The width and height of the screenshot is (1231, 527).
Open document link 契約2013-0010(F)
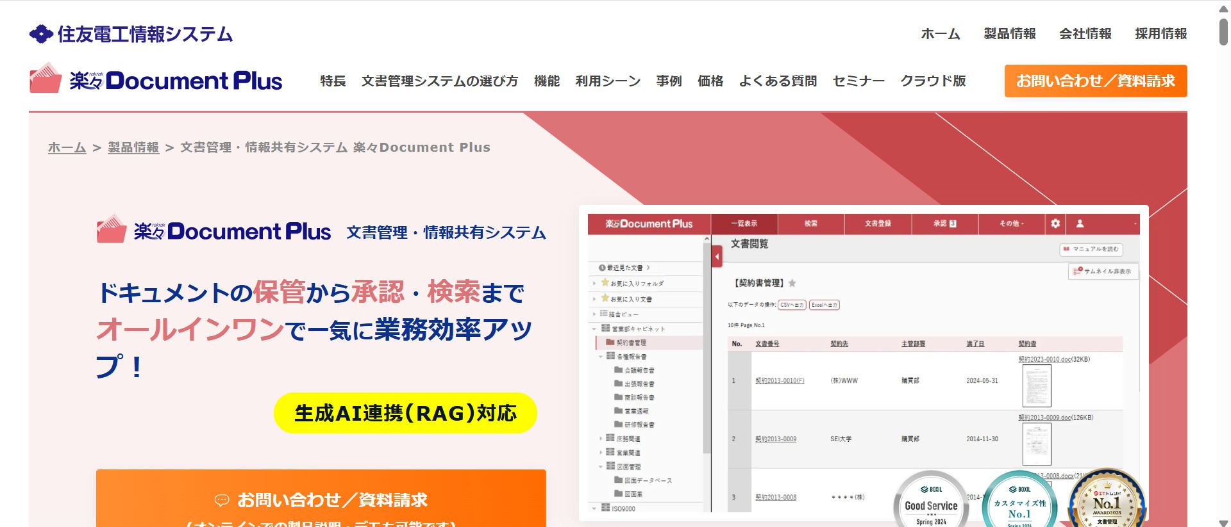point(780,380)
